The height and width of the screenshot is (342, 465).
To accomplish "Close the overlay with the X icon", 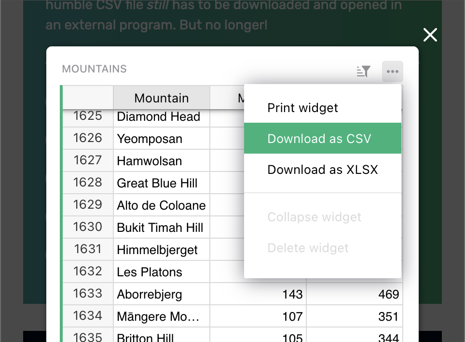I will [x=430, y=35].
